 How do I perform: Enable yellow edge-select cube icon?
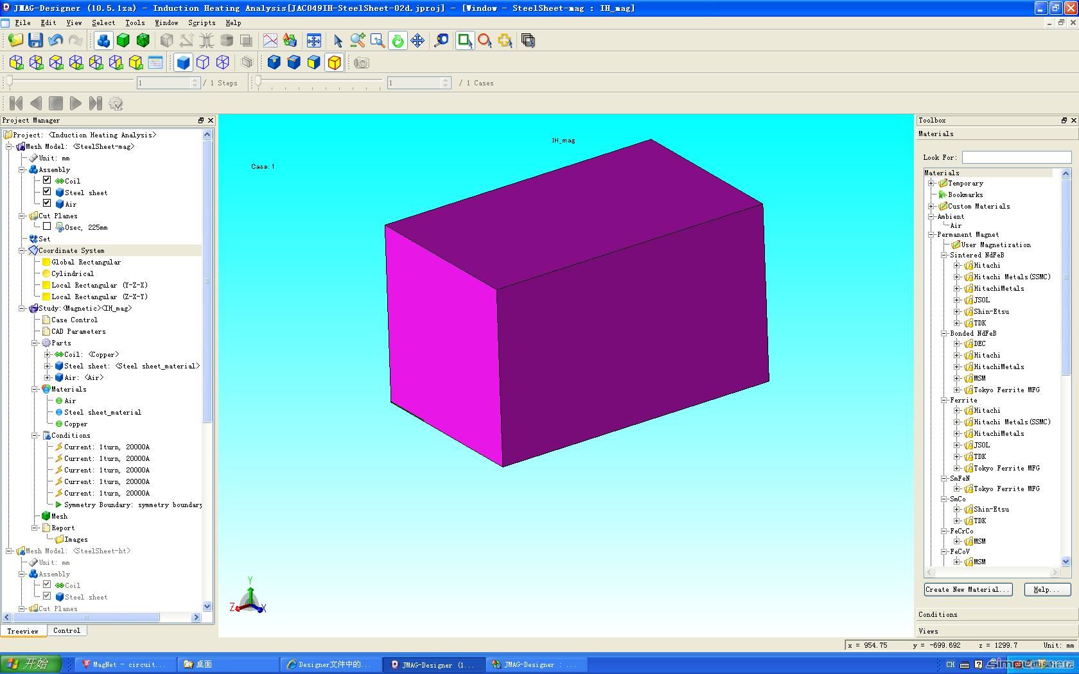pyautogui.click(x=334, y=62)
